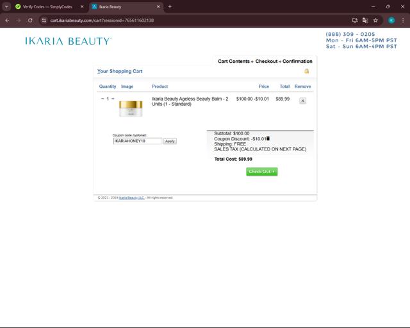Viewport: 410px width, 328px height.
Task: Close the Ikaria Beauty tab
Action: pyautogui.click(x=158, y=7)
